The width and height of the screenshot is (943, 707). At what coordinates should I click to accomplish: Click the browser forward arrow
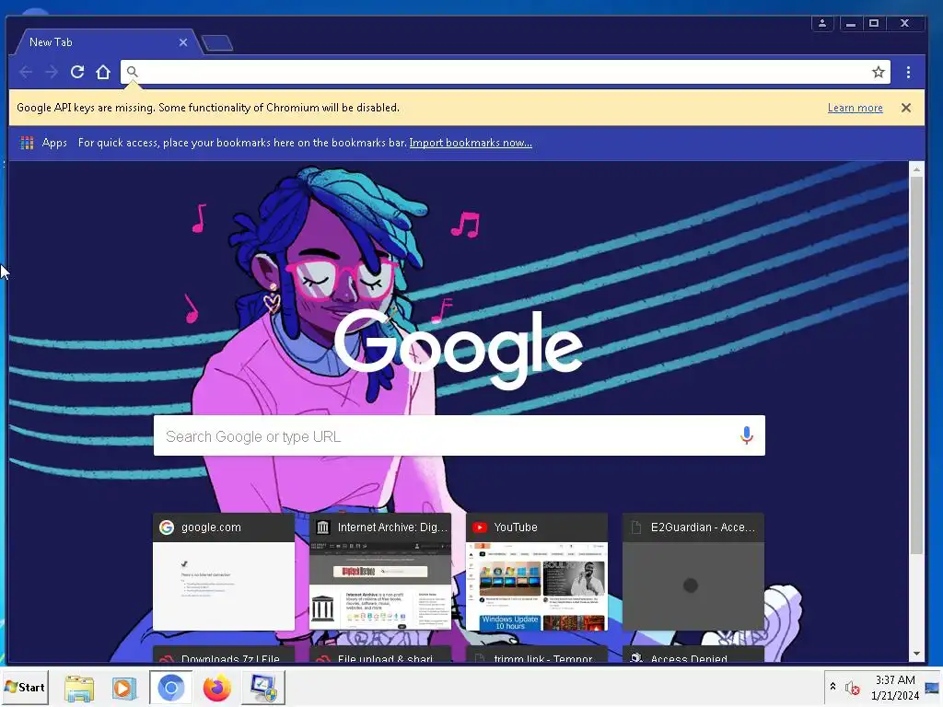pos(52,72)
